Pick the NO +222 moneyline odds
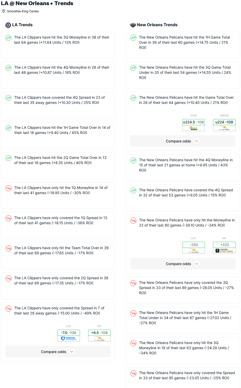 click(224, 245)
